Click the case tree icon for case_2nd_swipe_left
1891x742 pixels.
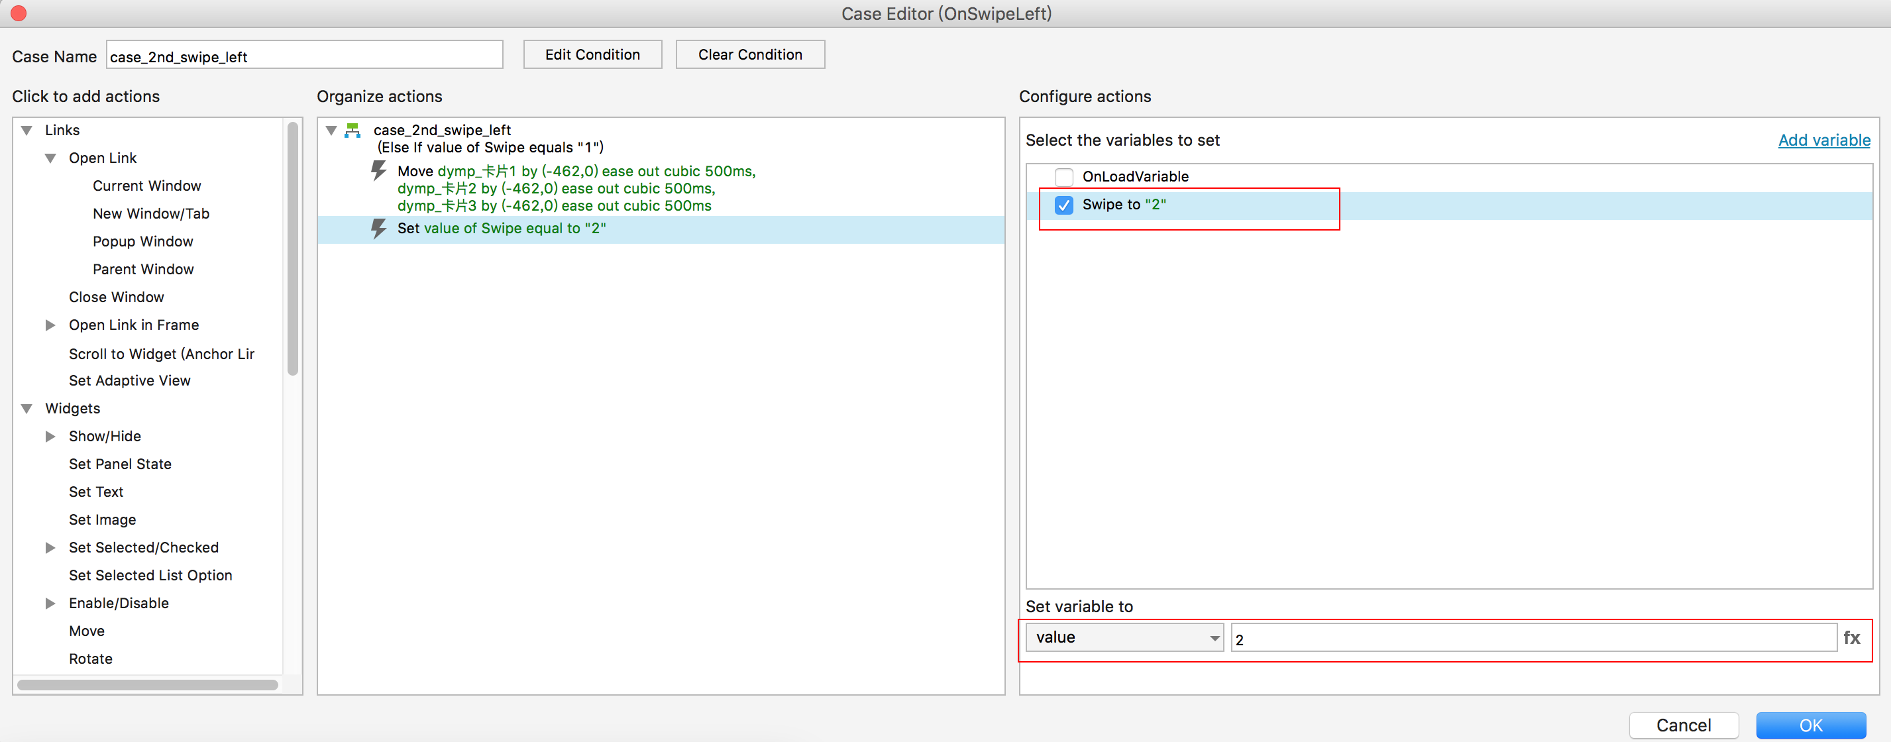(x=353, y=131)
